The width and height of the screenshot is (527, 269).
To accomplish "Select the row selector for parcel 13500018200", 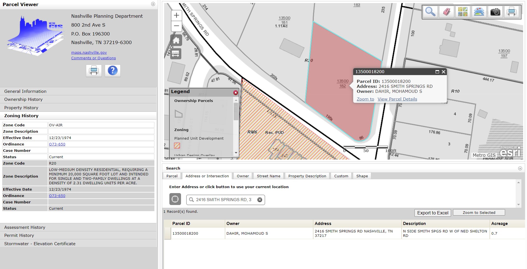I will (x=167, y=233).
